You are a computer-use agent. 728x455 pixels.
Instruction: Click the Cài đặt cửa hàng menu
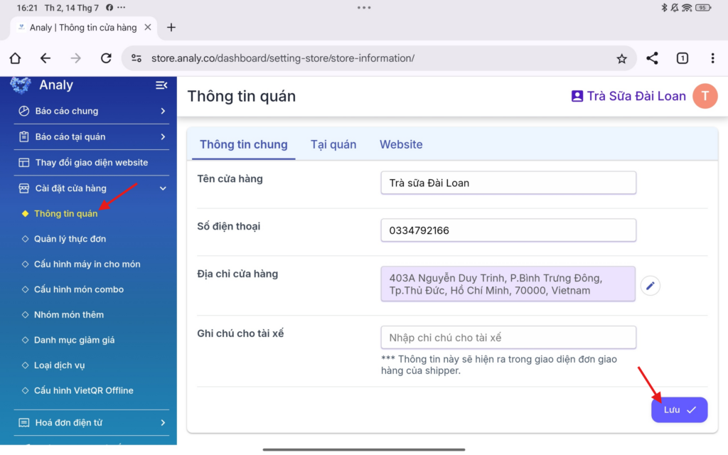click(92, 188)
